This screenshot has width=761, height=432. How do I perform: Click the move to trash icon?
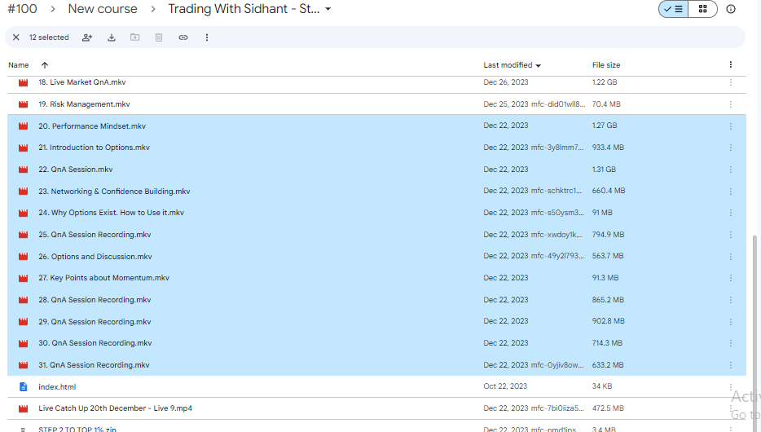coord(159,37)
